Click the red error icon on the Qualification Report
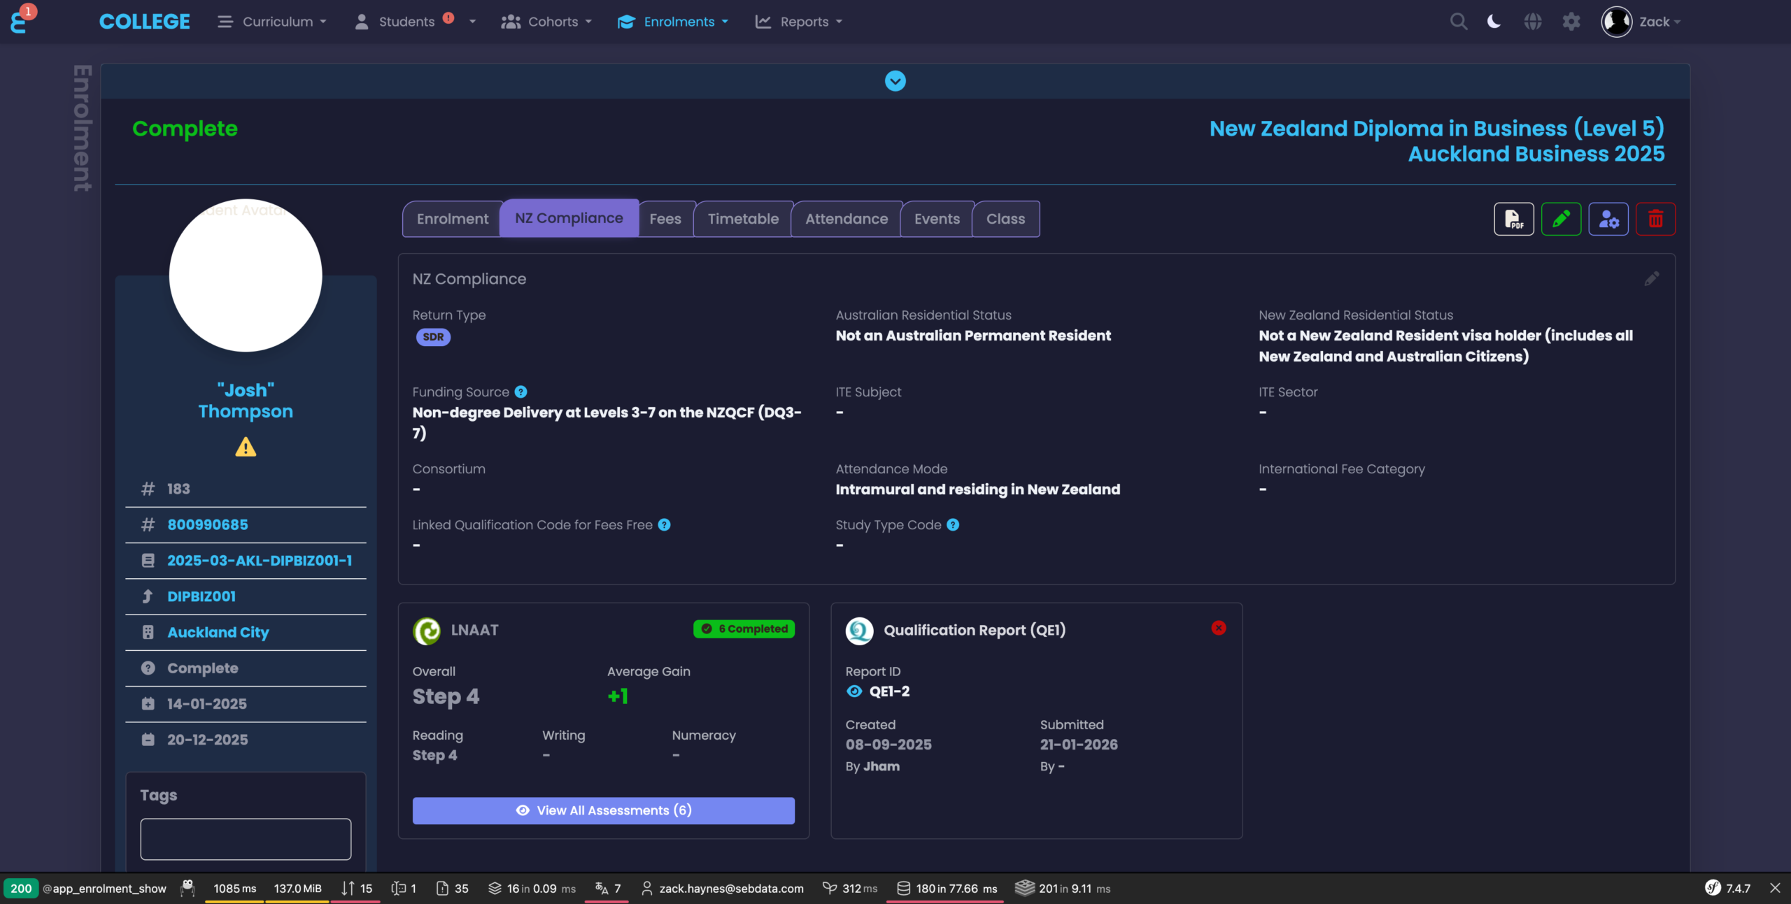Viewport: 1791px width, 904px height. click(x=1219, y=628)
